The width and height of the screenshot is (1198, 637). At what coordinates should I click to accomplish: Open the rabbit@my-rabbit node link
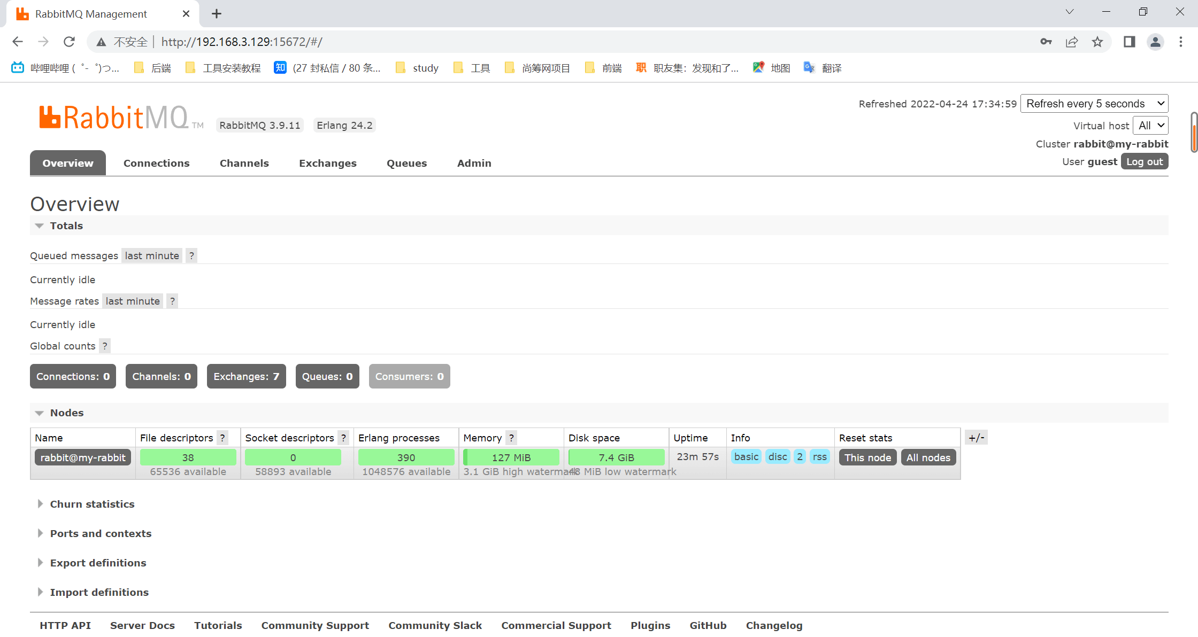click(83, 457)
